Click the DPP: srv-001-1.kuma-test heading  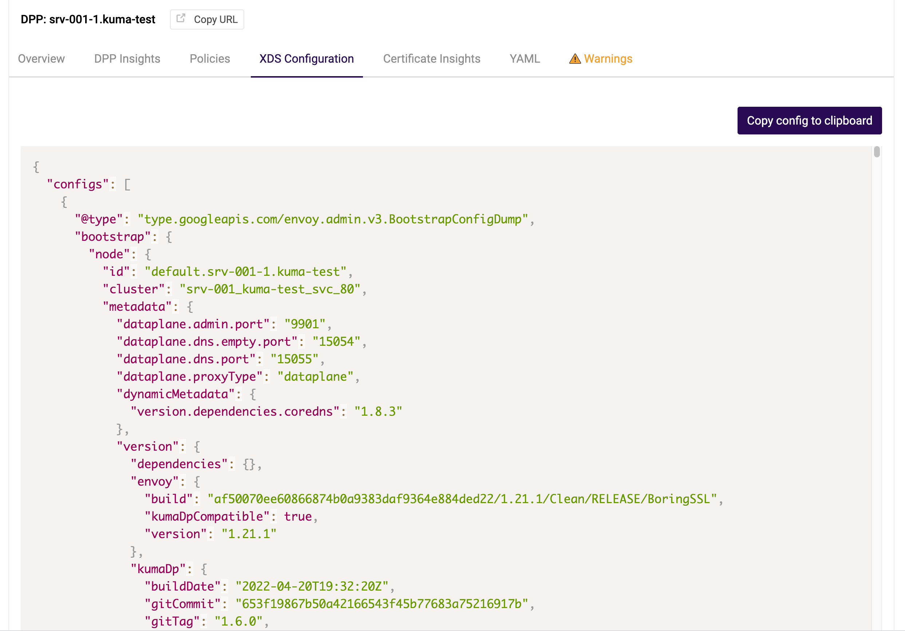88,19
